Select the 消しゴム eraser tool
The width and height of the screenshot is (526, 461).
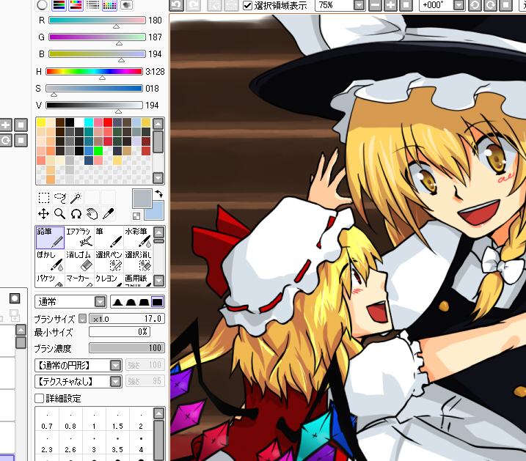78,261
